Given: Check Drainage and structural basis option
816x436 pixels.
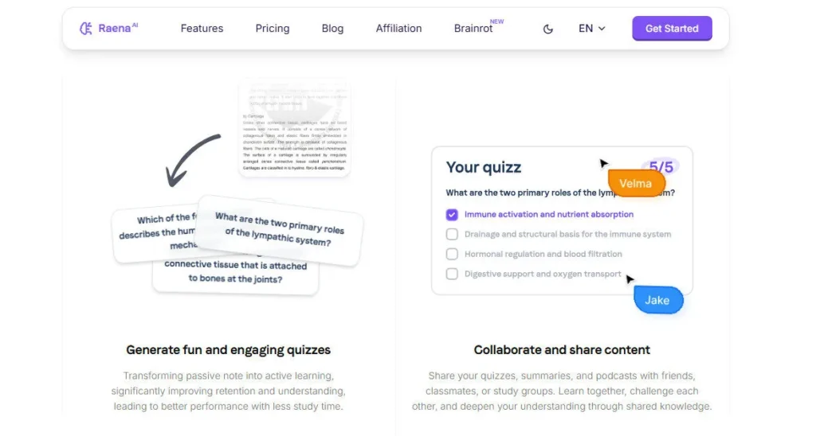Looking at the screenshot, I should [x=452, y=235].
